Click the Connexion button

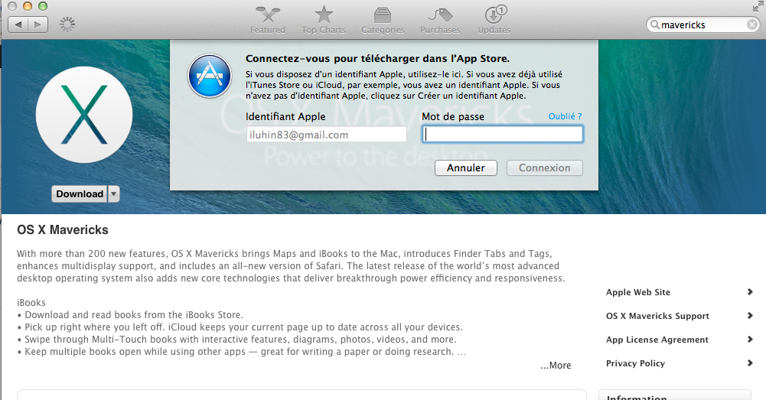pyautogui.click(x=544, y=168)
